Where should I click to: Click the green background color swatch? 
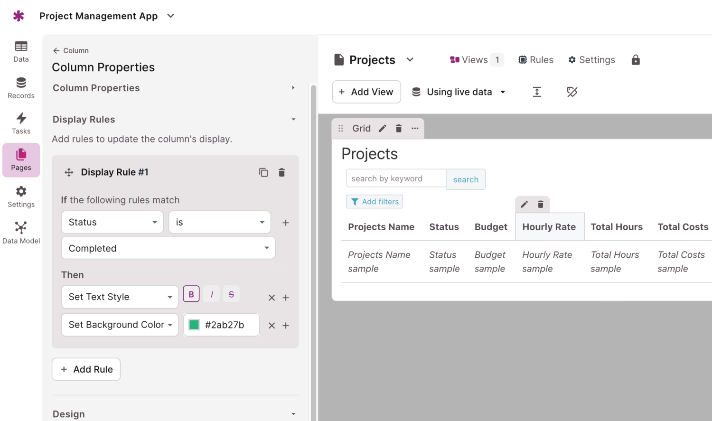pos(194,325)
